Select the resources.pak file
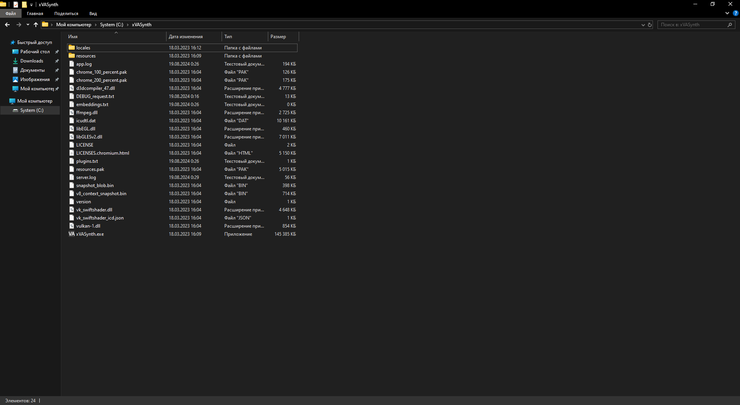 click(x=182, y=169)
